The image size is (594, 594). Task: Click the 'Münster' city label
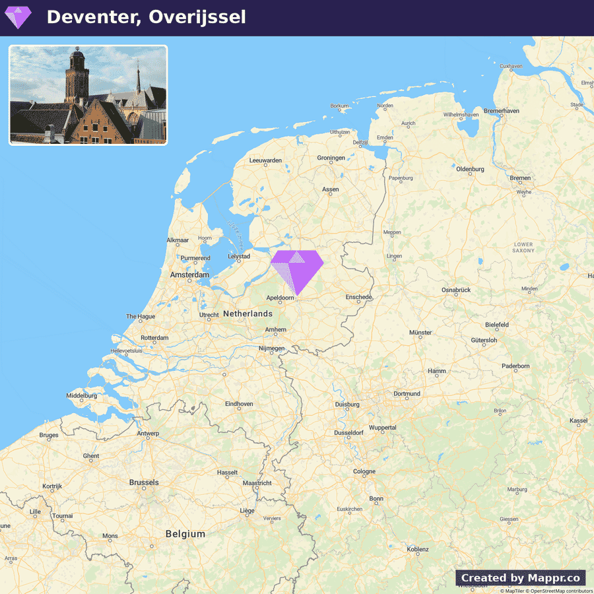click(x=420, y=332)
